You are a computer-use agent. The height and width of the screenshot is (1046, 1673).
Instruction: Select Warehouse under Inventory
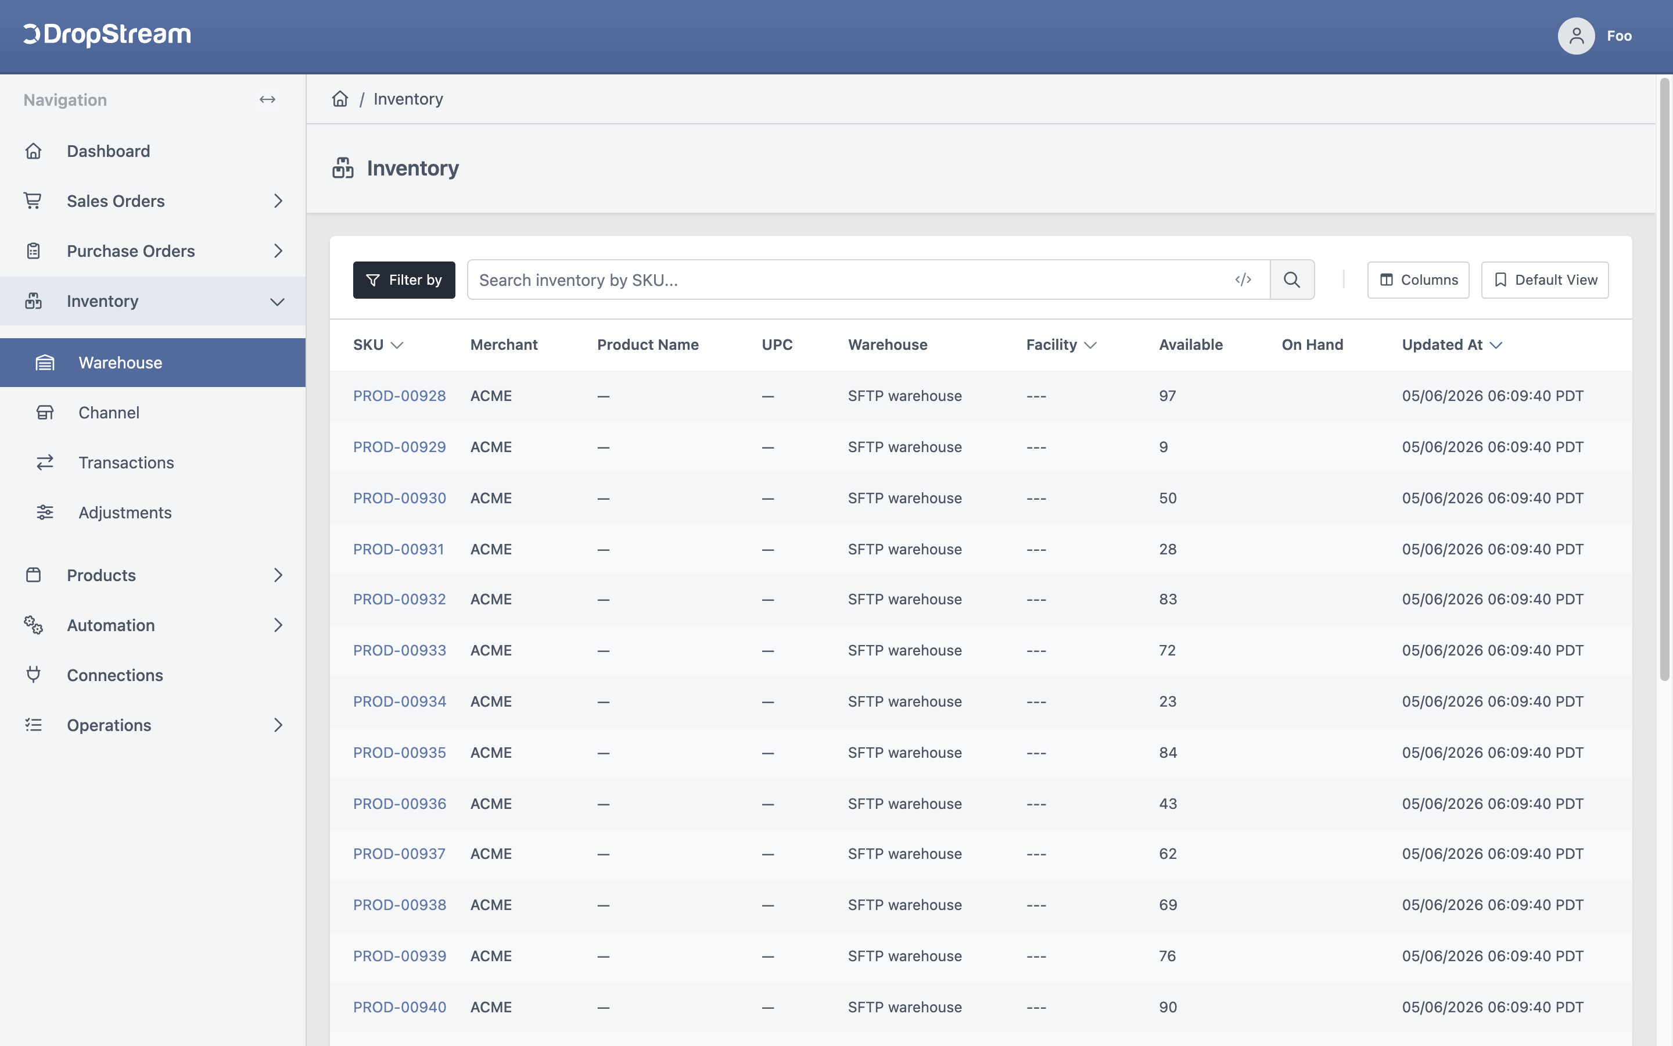(x=153, y=363)
